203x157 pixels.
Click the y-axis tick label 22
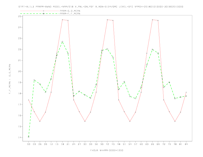point(20,49)
